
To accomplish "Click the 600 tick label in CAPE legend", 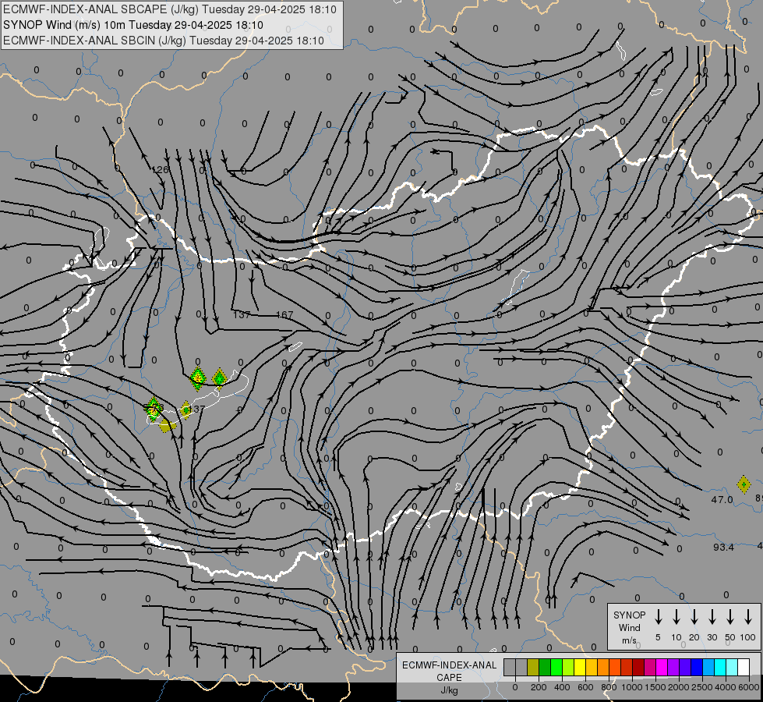I will [585, 687].
